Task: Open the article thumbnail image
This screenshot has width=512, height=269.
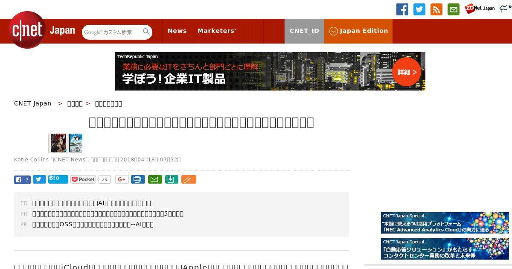Action: pos(65,143)
